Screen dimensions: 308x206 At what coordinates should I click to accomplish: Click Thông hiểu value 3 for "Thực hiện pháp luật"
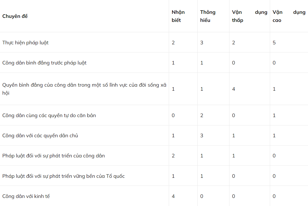pos(202,43)
